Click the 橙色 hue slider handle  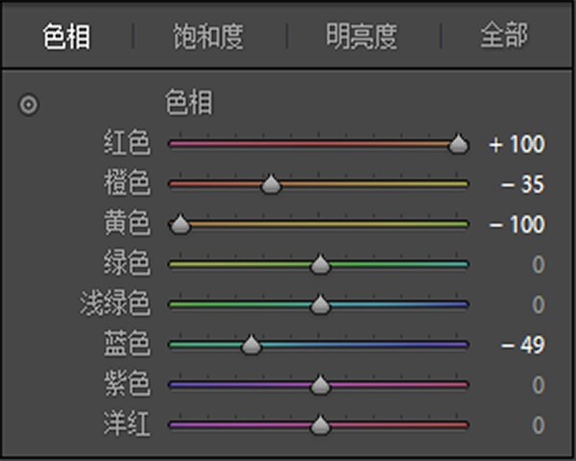(271, 183)
